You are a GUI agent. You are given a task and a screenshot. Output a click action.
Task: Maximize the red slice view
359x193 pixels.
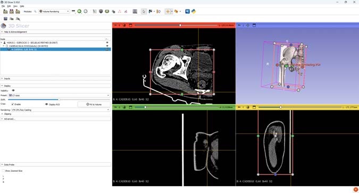(130, 25)
